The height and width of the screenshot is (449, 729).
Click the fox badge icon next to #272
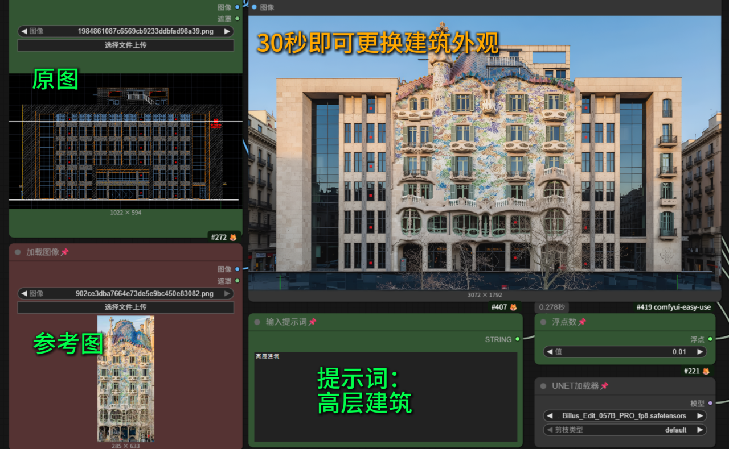[233, 237]
